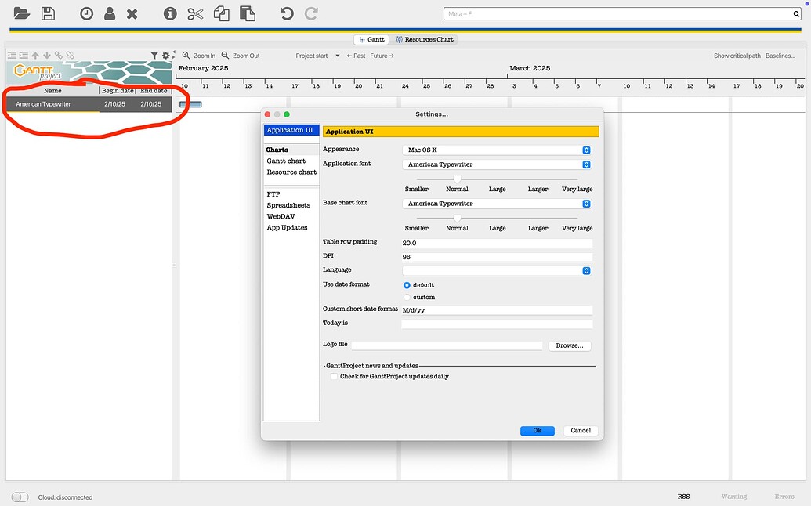Screen dimensions: 811x506
Task: Check daily GanttProject updates checkbox
Action: pos(333,376)
